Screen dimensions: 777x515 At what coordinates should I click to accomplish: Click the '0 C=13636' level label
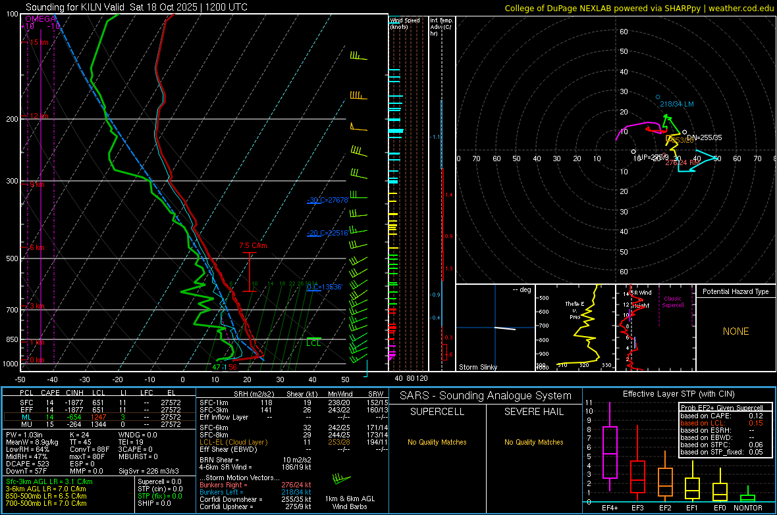pyautogui.click(x=325, y=287)
